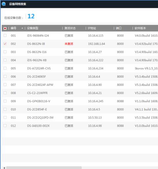Click the online device count 12

click(31, 16)
